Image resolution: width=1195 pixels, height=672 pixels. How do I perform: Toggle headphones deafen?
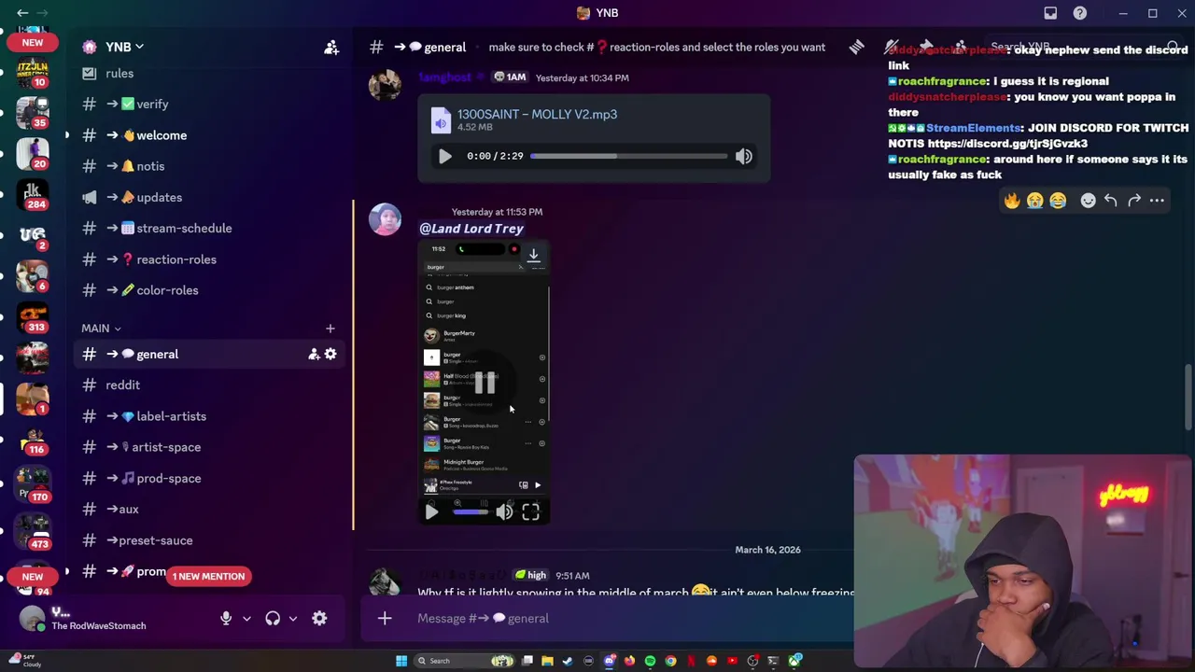[x=273, y=618]
